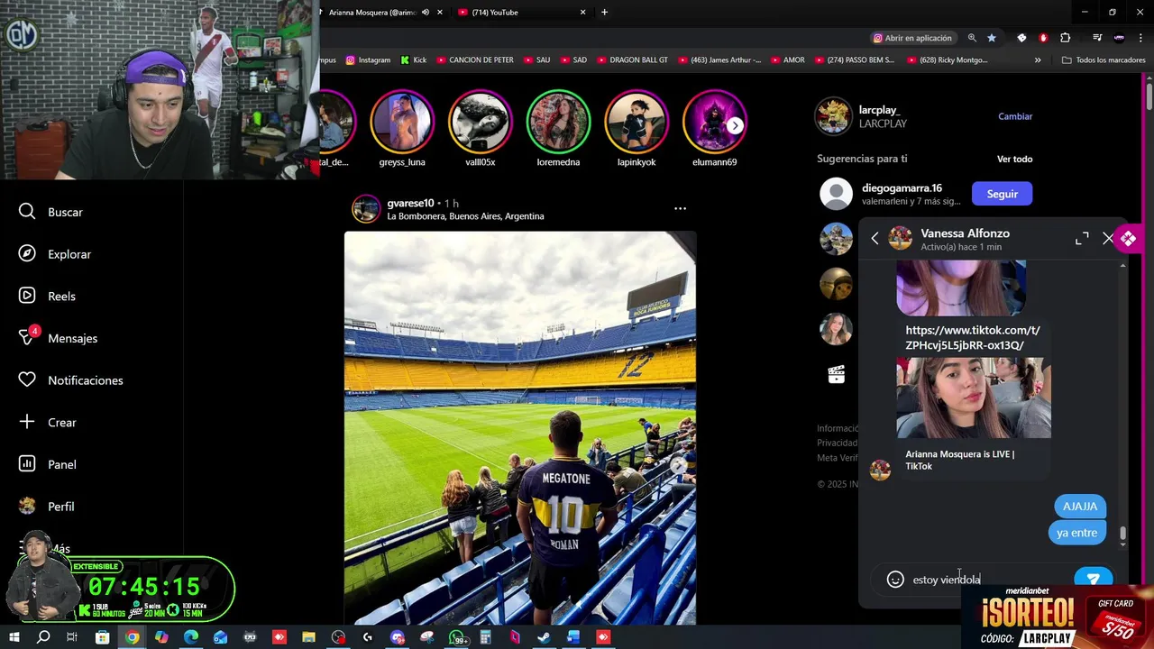Click Cambiar to switch account
This screenshot has height=649, width=1154.
coord(1015,116)
